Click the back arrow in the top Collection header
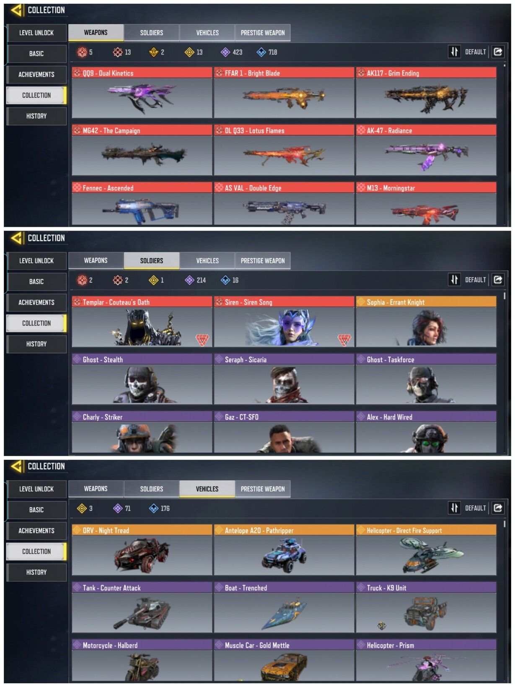Screen dimensions: 515x687 click(x=17, y=10)
